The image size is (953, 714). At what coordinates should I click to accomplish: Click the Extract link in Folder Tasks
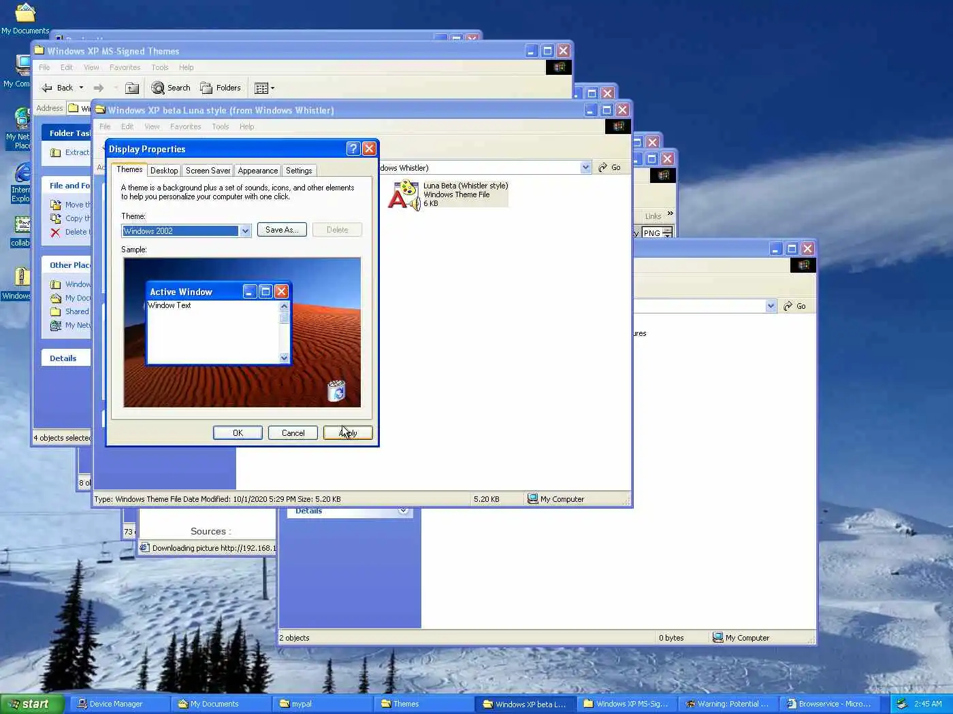click(x=70, y=152)
